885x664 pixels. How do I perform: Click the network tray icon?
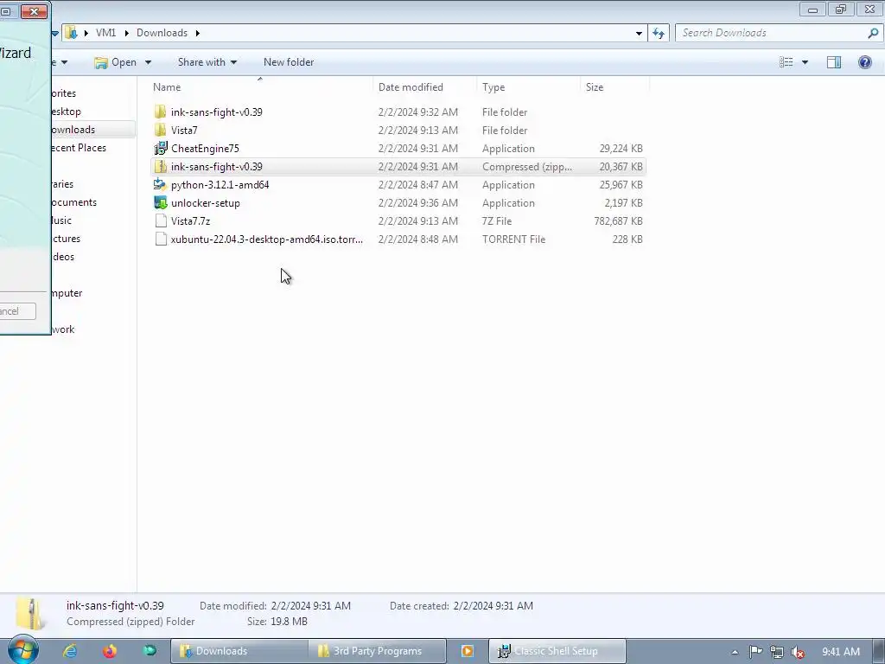coord(777,652)
